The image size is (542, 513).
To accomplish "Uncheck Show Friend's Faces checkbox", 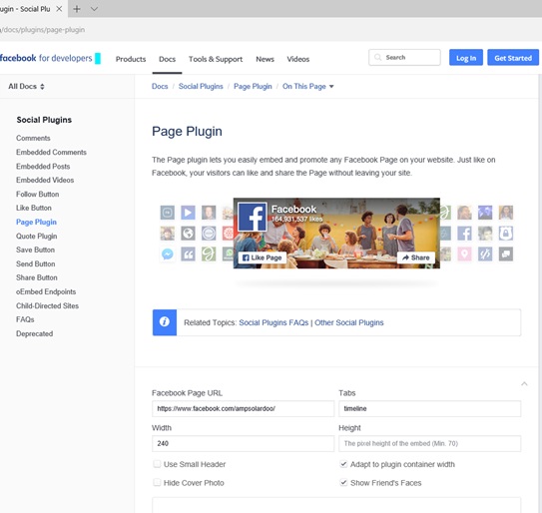I will [x=343, y=483].
